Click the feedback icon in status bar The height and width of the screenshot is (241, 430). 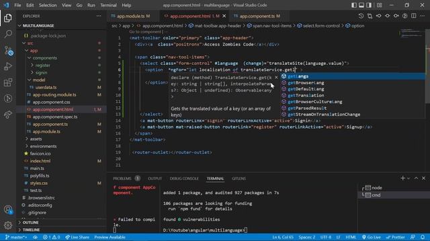413,237
